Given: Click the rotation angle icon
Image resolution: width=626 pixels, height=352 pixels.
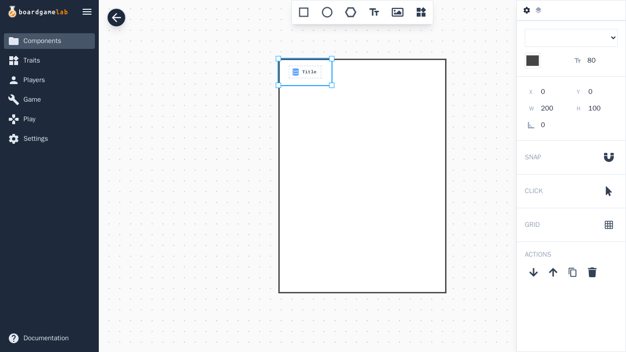Looking at the screenshot, I should (x=531, y=125).
